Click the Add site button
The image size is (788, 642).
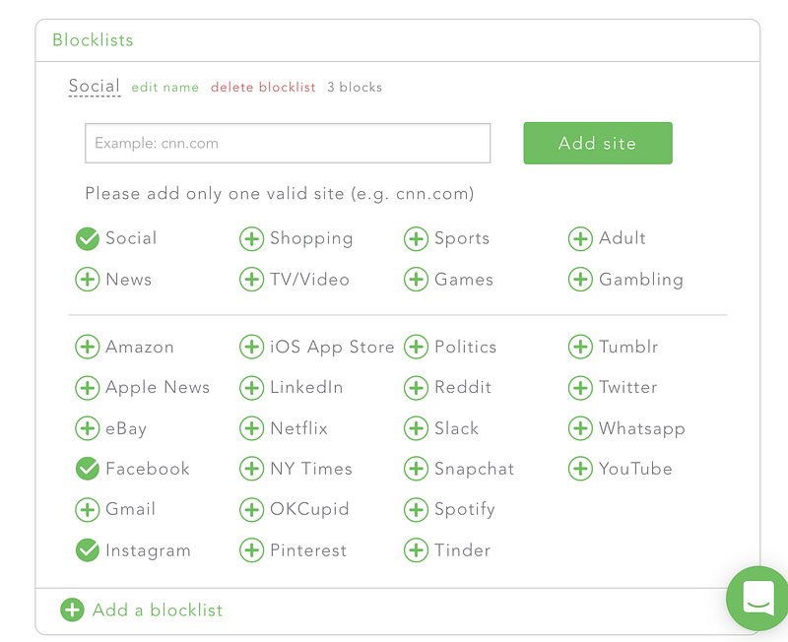pos(598,143)
